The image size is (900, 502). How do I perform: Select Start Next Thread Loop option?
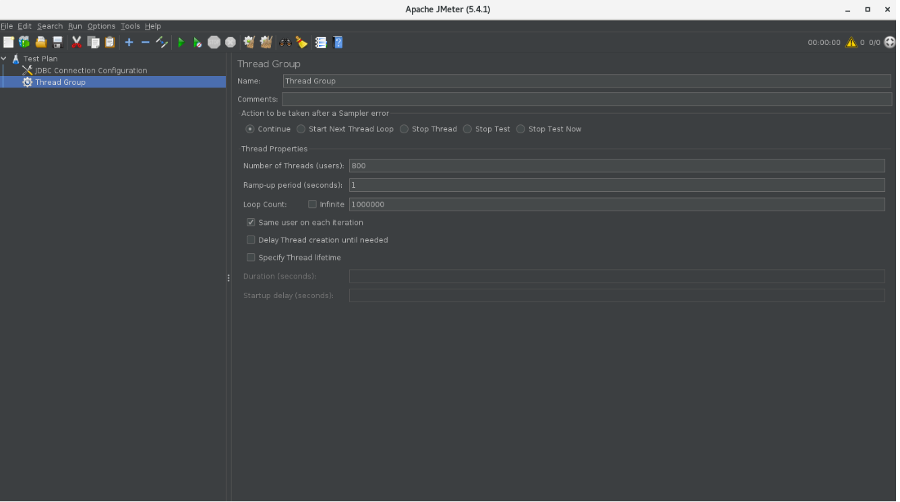tap(301, 129)
